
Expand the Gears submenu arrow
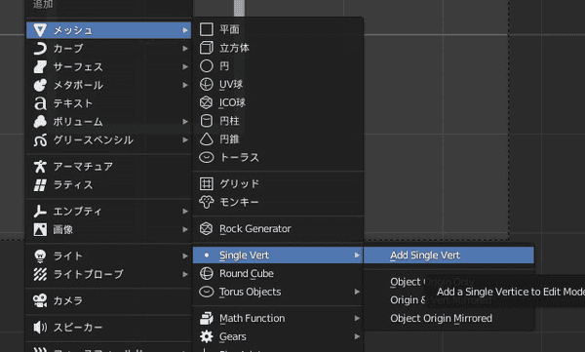(357, 336)
